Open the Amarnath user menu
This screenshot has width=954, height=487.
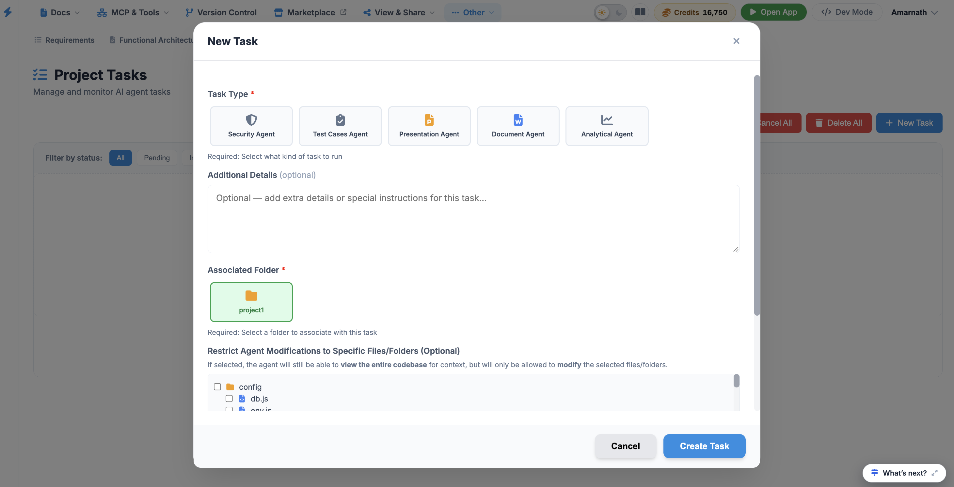point(914,12)
